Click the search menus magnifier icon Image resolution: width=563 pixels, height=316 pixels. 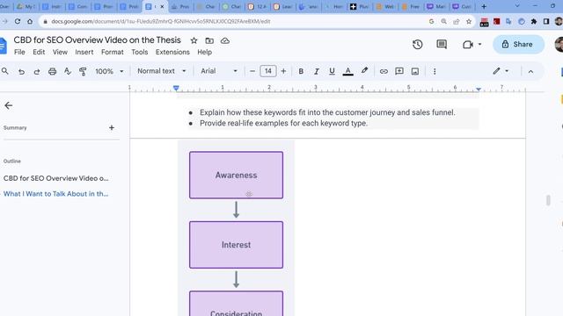pyautogui.click(x=5, y=71)
